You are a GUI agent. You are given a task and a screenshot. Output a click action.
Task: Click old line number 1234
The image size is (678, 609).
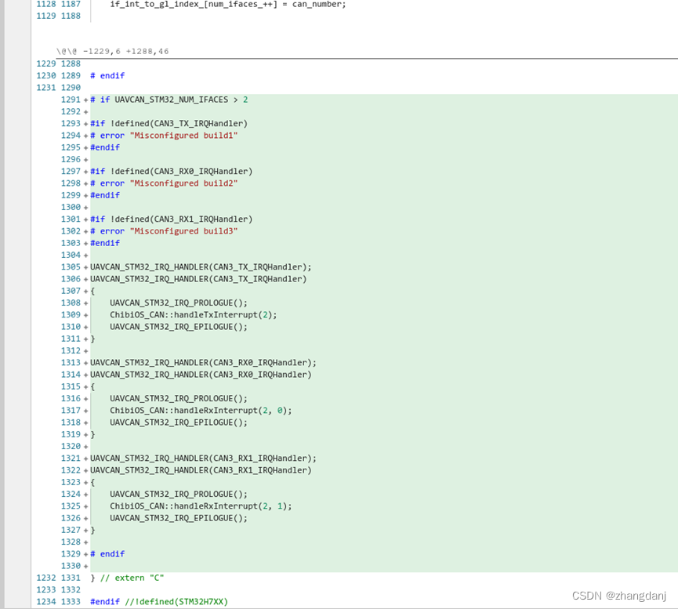(46, 602)
